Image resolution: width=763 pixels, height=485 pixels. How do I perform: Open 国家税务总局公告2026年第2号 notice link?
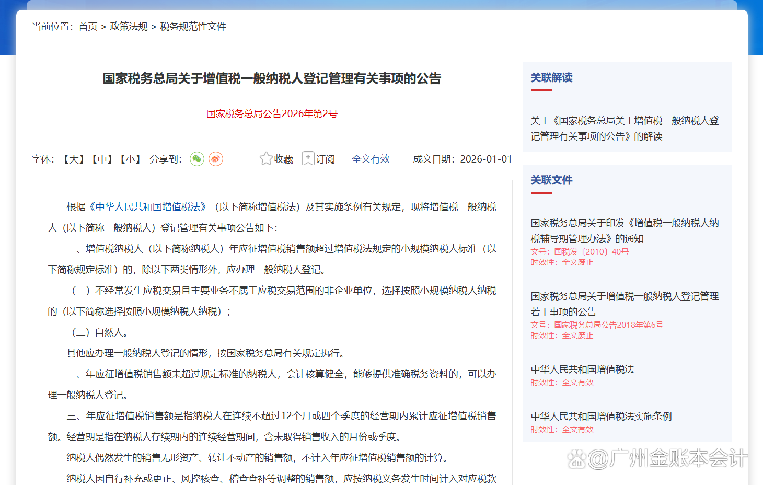coord(272,113)
